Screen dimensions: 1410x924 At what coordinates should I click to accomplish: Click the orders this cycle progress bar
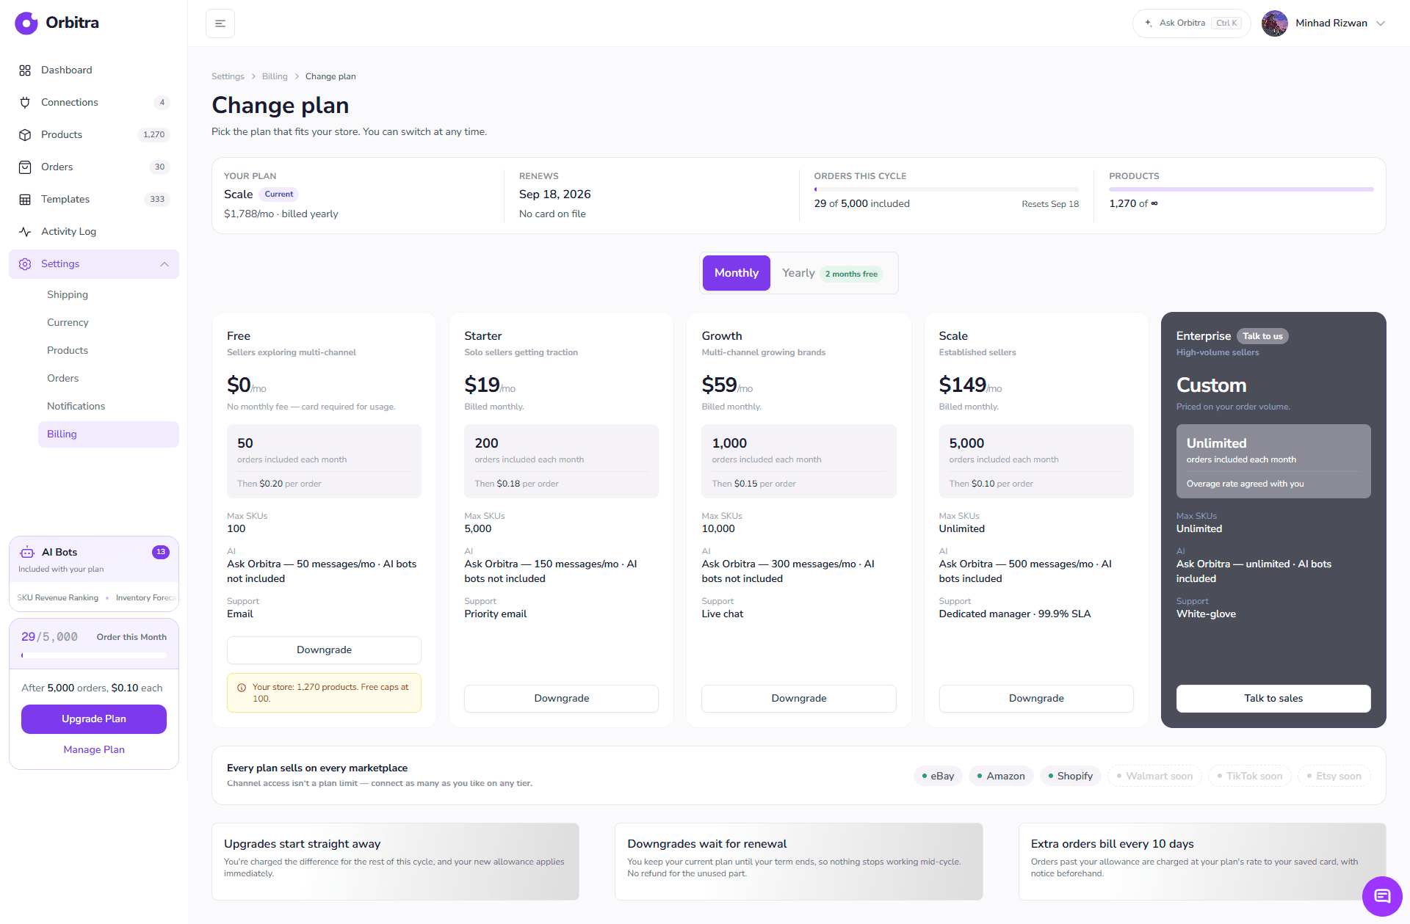(x=947, y=189)
